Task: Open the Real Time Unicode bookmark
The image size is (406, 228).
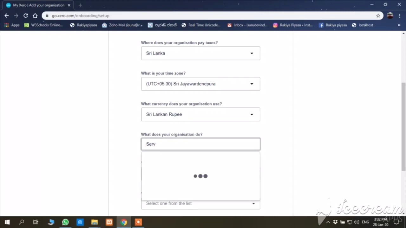Action: pos(201,25)
